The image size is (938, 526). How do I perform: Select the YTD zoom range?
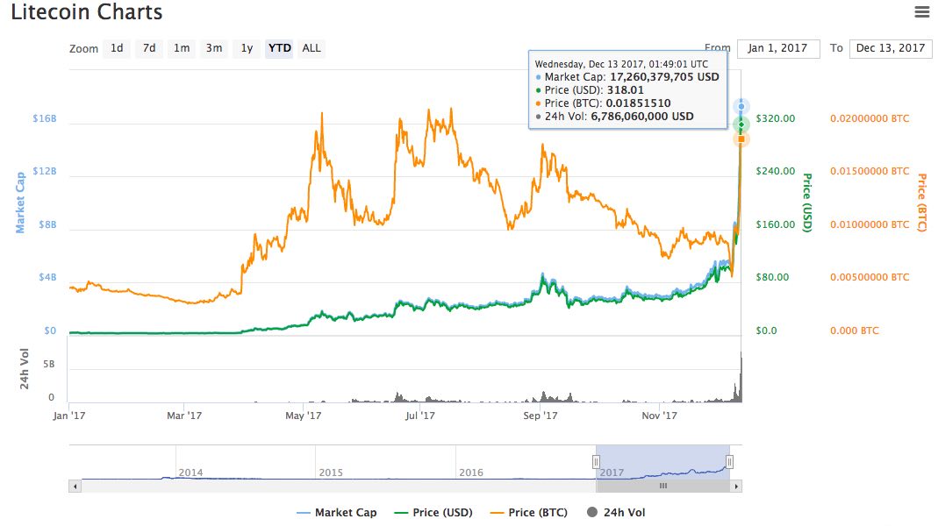click(x=279, y=48)
